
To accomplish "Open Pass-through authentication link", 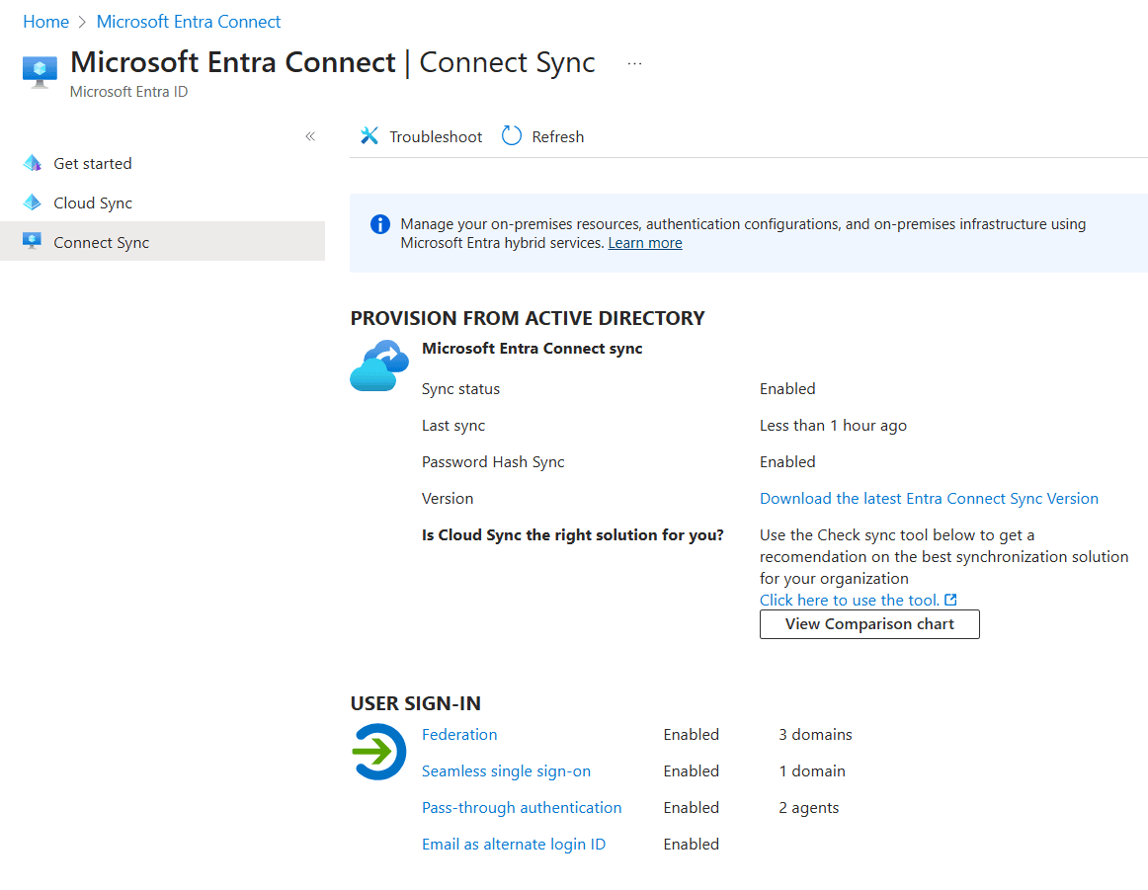I will tap(522, 808).
